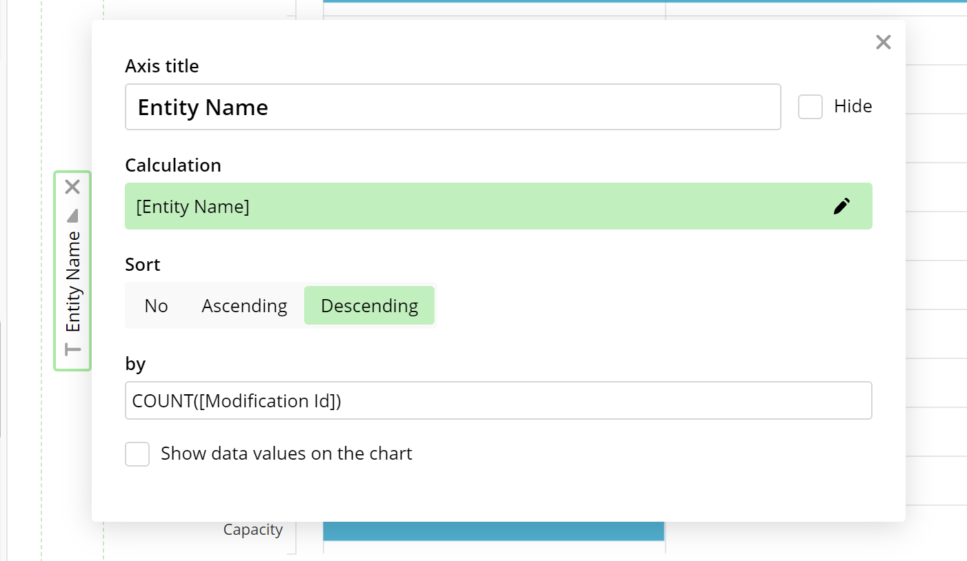Click the sort triangle icon on the axis pill
The height and width of the screenshot is (561, 967).
click(x=72, y=216)
